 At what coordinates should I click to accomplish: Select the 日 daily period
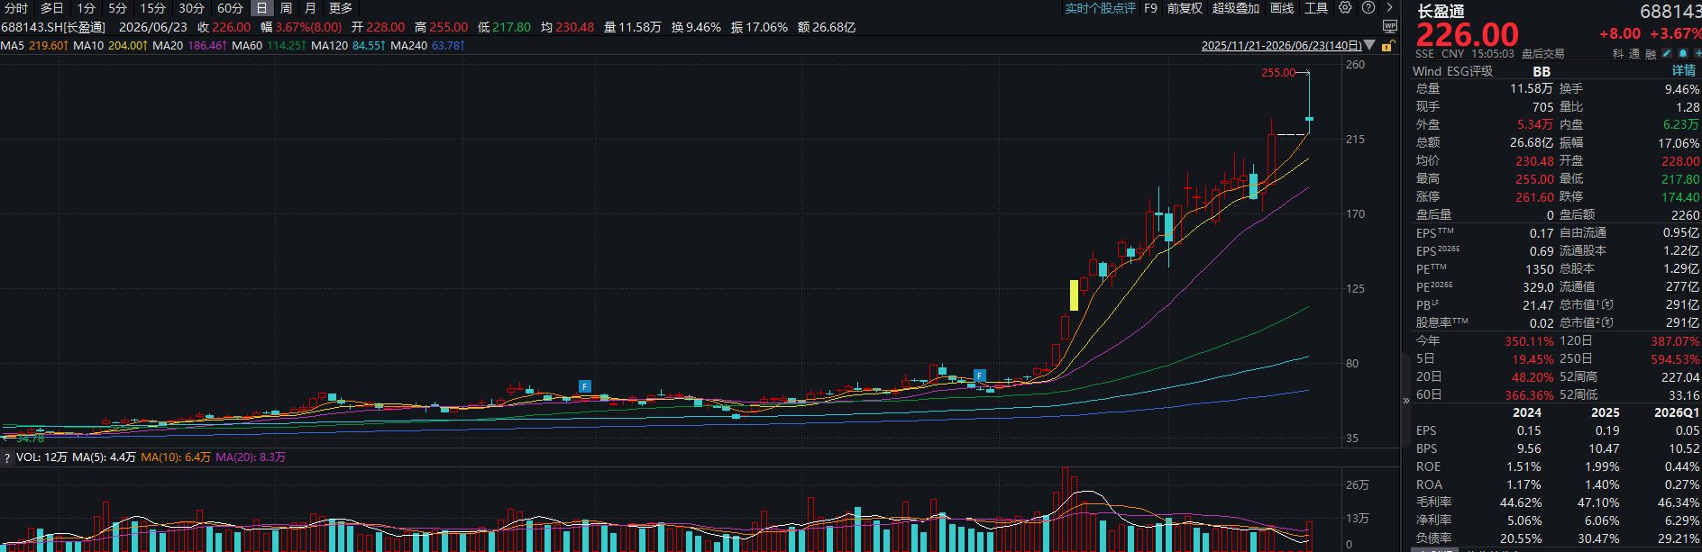click(x=261, y=8)
